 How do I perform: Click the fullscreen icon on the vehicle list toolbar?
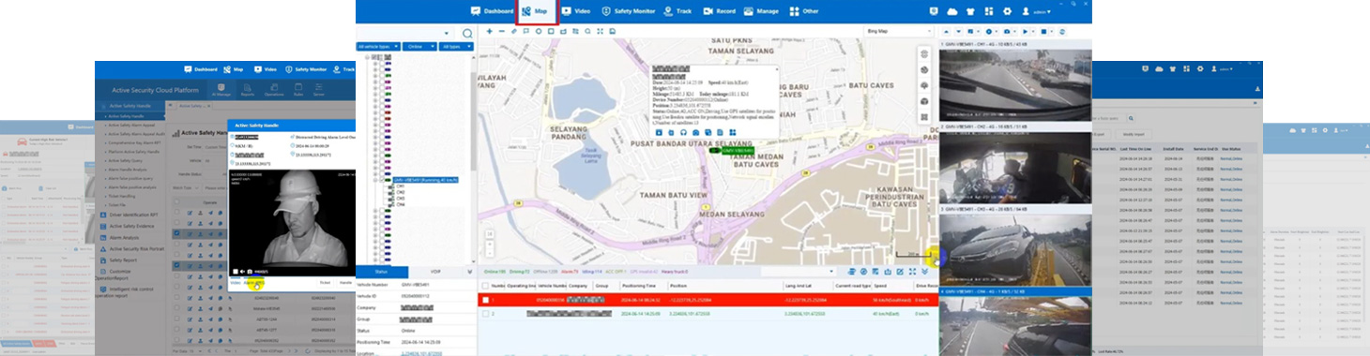(912, 271)
